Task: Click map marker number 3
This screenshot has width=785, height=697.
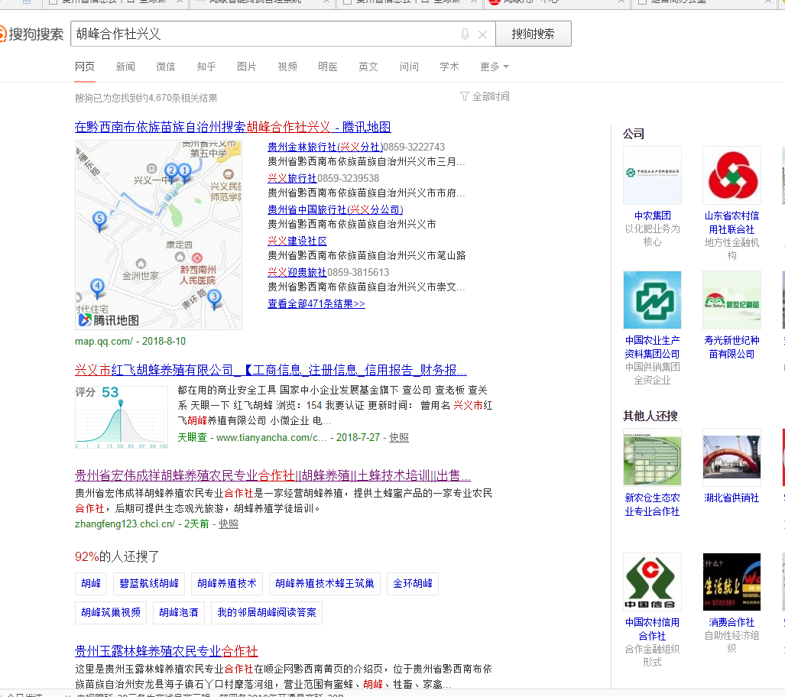Action: tap(214, 298)
